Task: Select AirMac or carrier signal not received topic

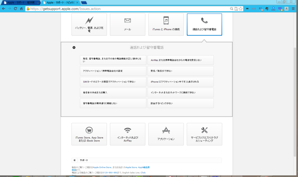Action: pyautogui.click(x=181, y=60)
